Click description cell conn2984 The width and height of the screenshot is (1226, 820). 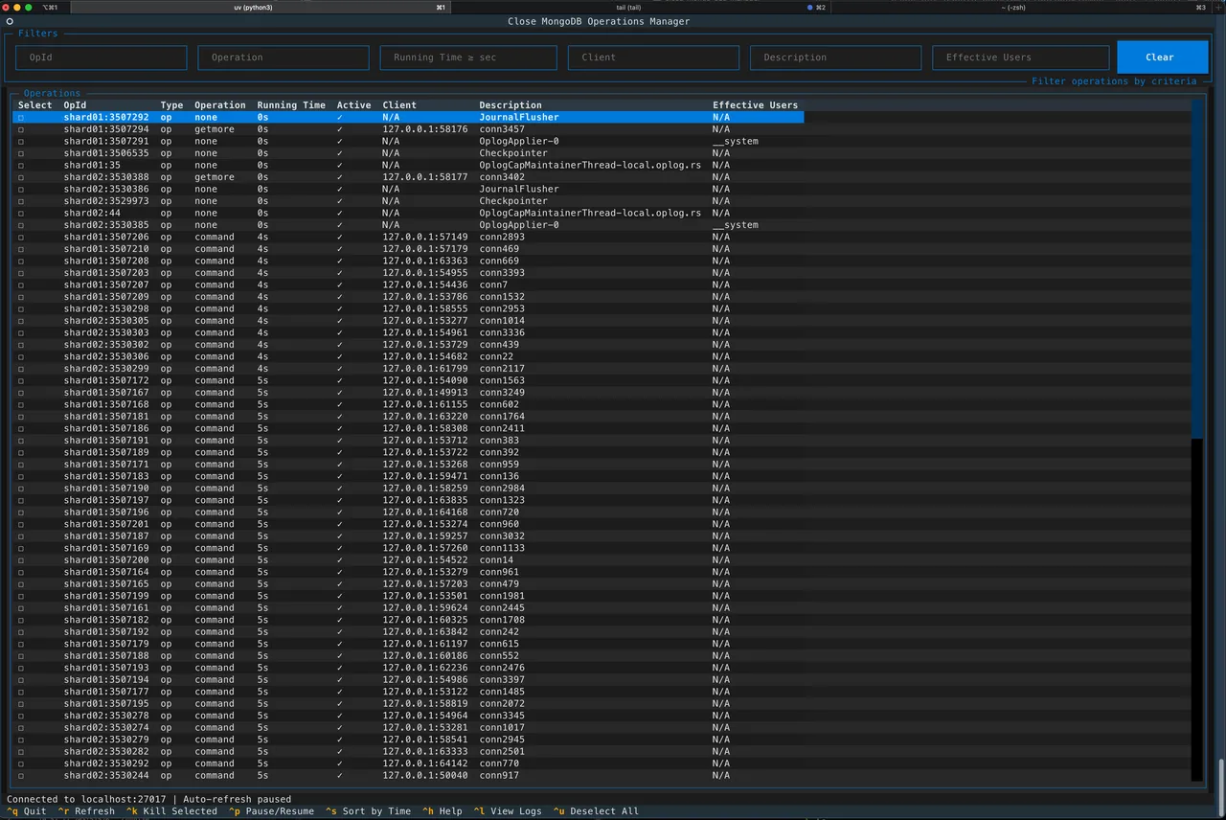coord(503,489)
